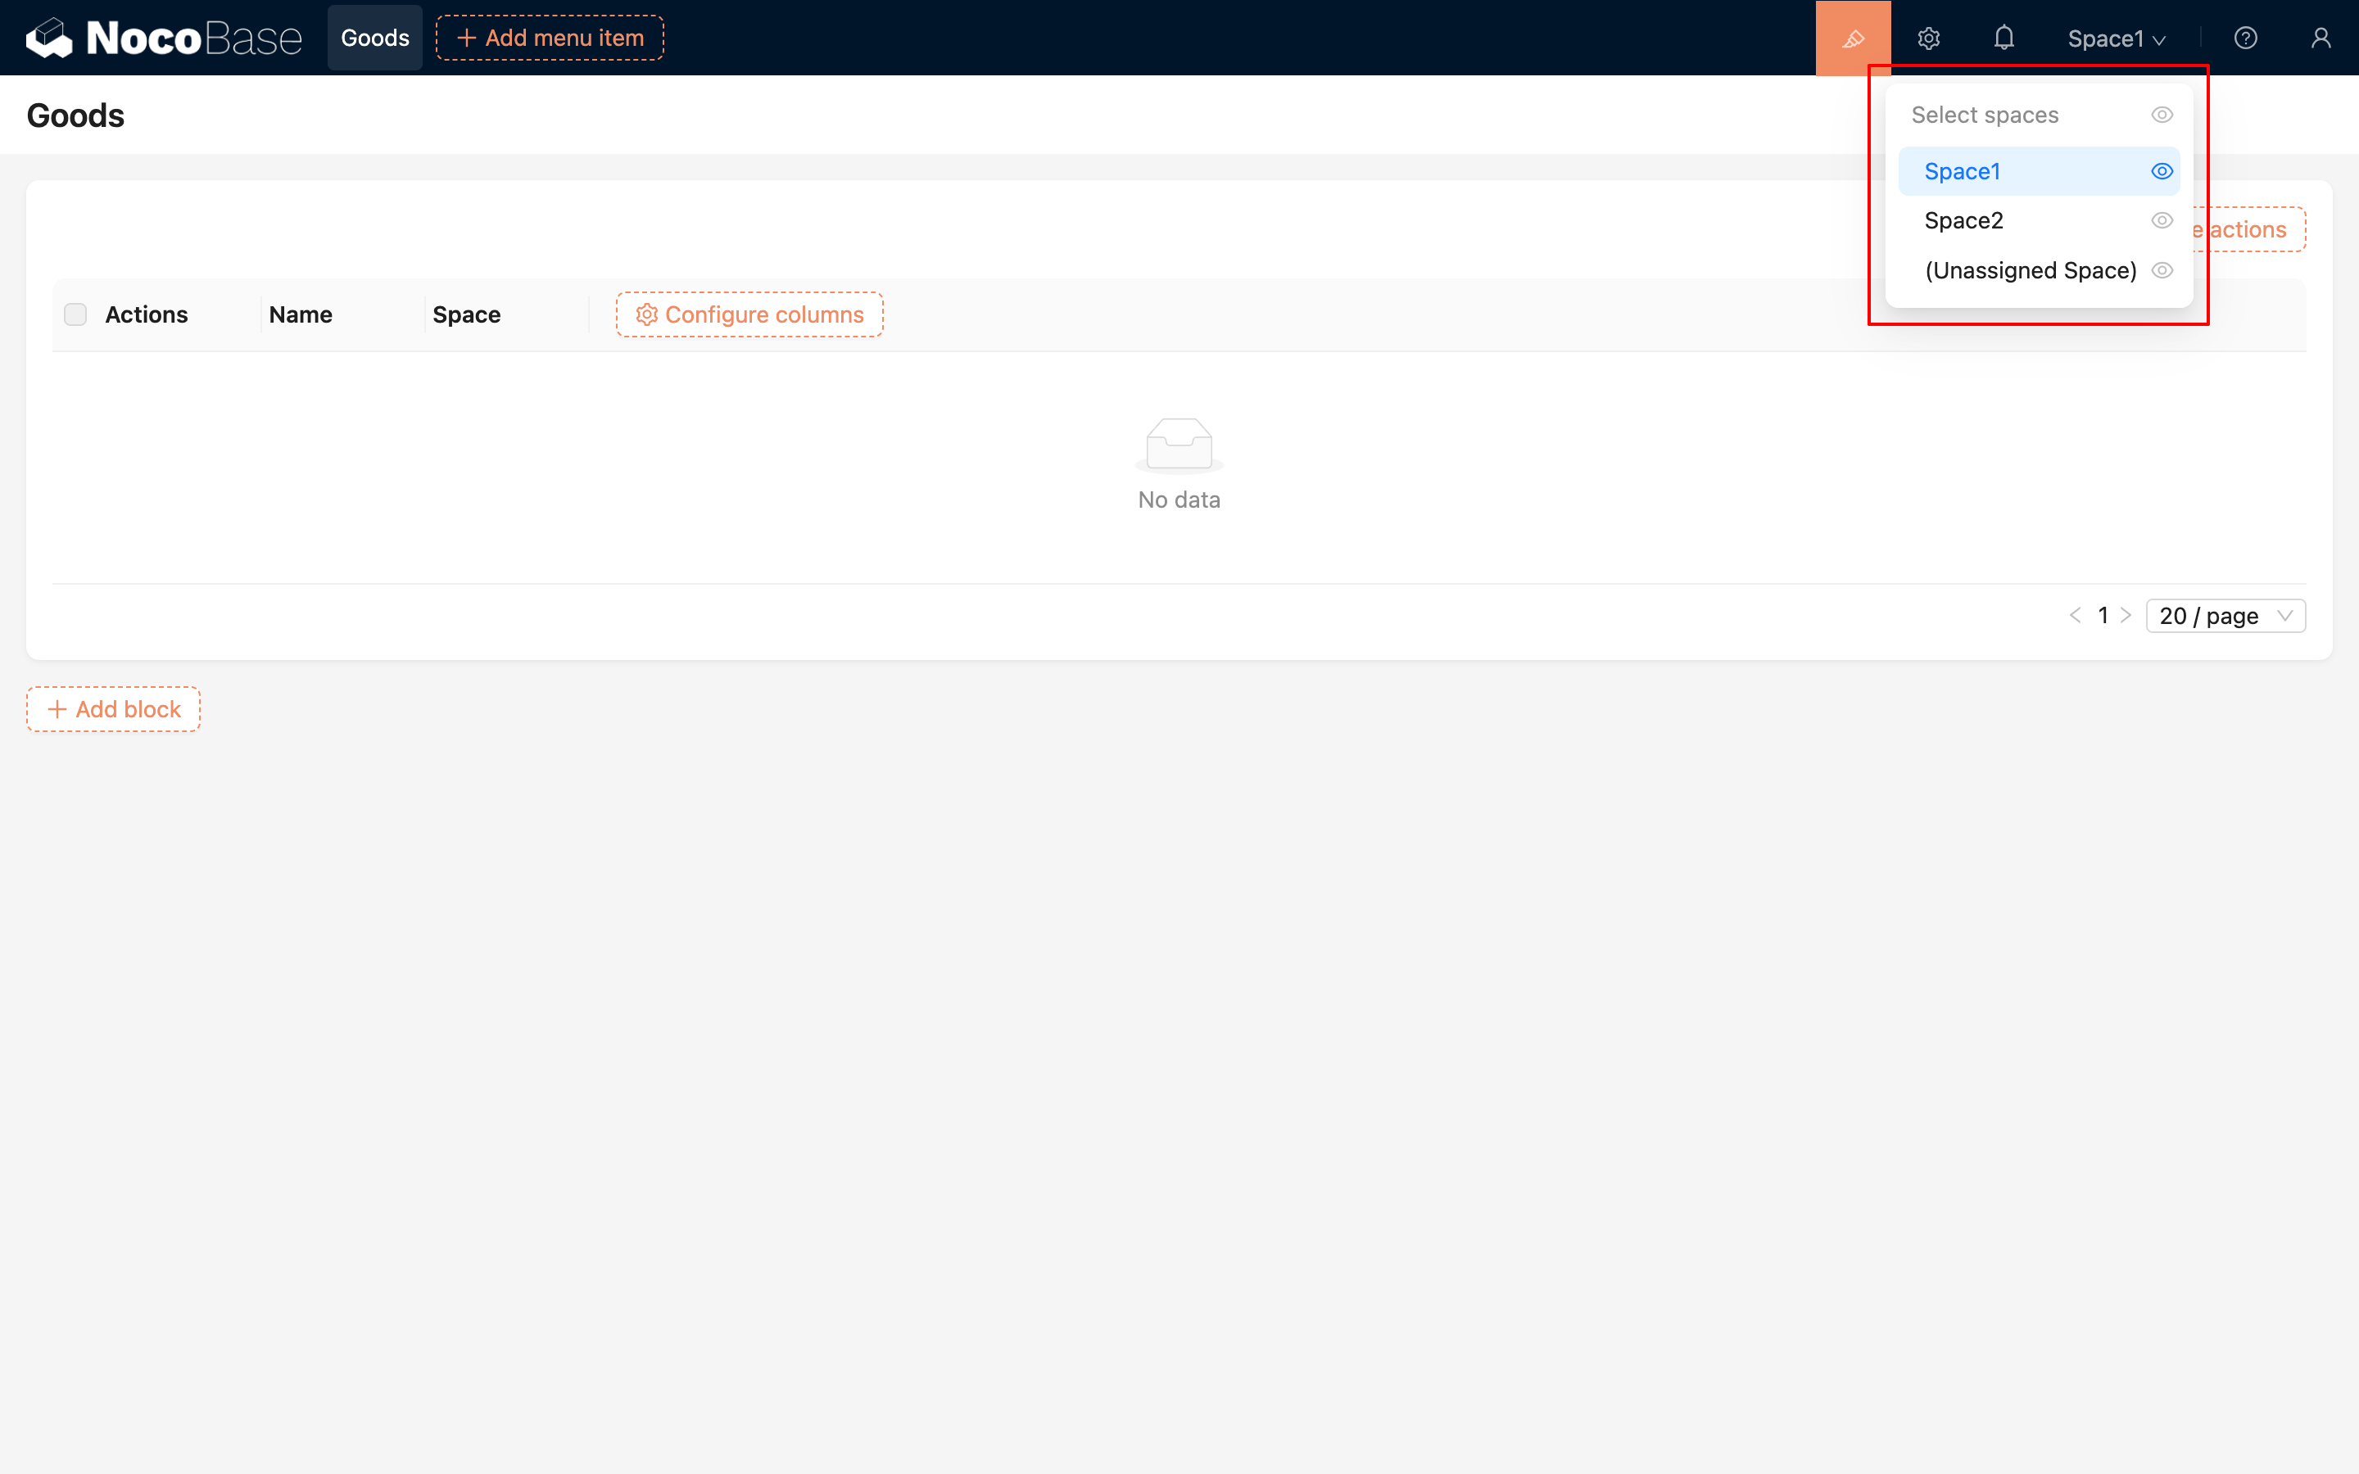Click the NocoBase logo
The image size is (2359, 1474).
pos(163,38)
